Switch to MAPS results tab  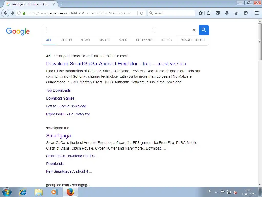123,40
